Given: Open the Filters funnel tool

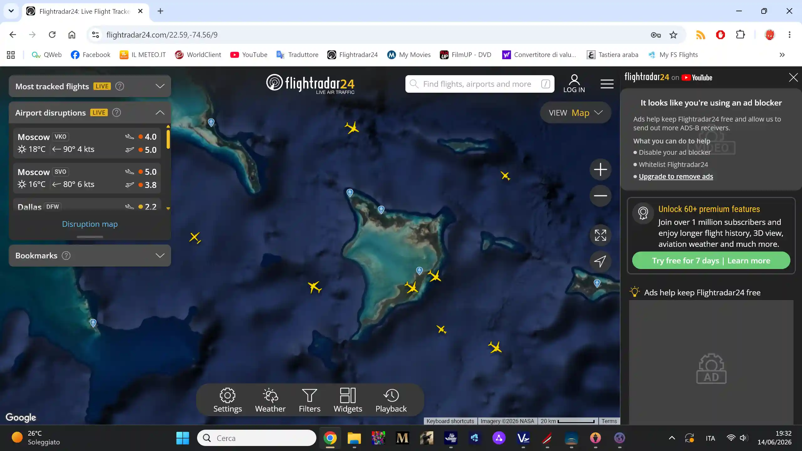Looking at the screenshot, I should coord(310,400).
